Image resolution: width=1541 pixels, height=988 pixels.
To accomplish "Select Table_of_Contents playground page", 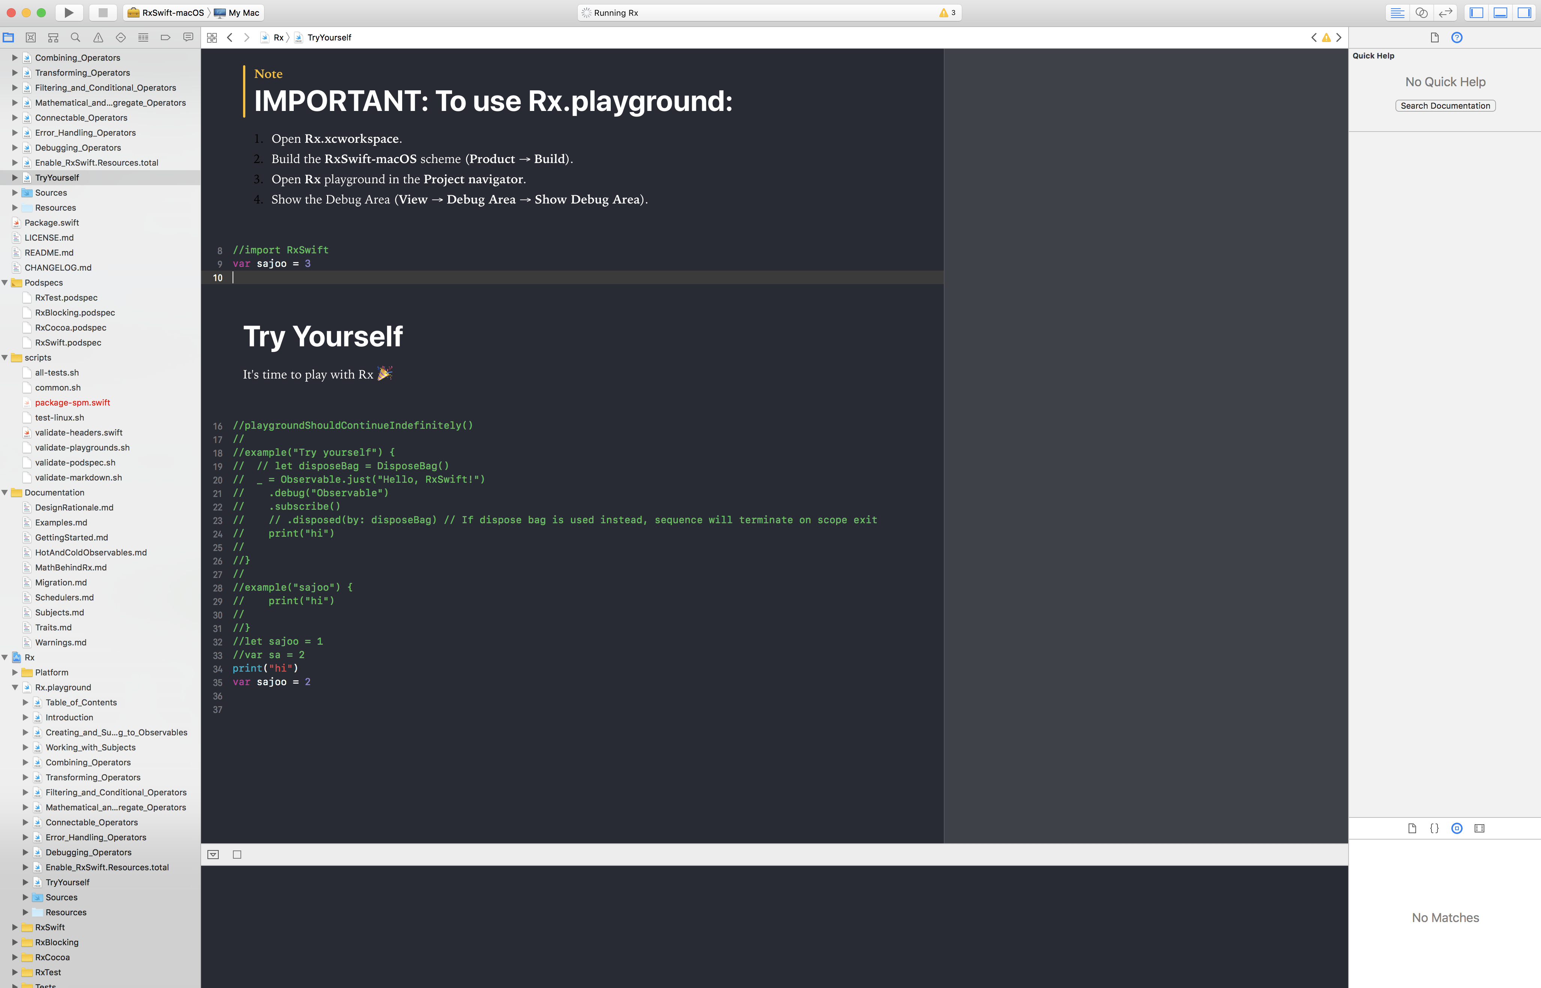I will (81, 702).
